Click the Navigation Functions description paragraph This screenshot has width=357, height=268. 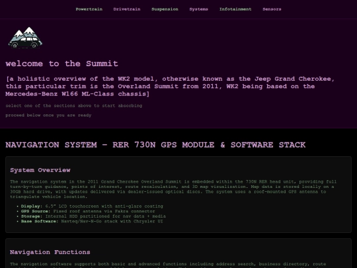coord(168,265)
